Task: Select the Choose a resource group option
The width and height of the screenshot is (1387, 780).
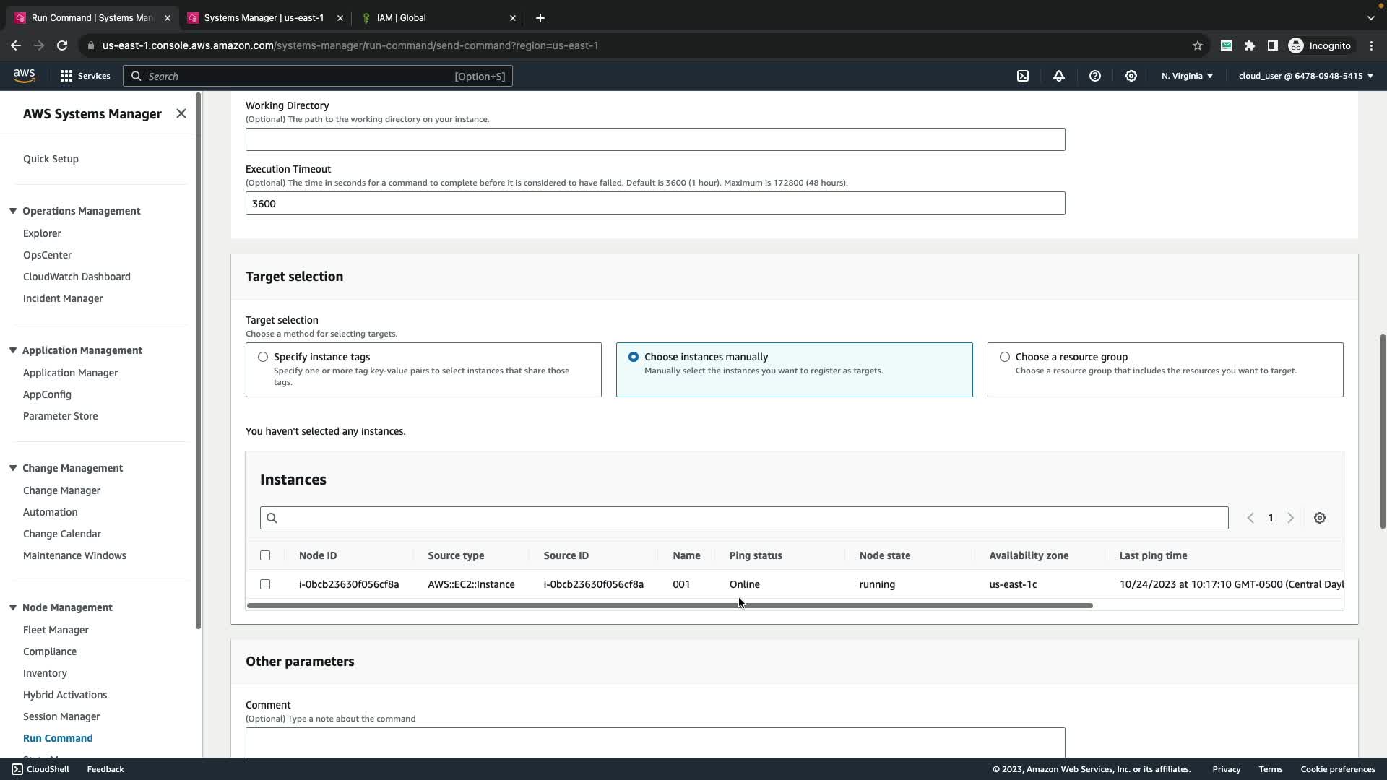Action: pos(1005,357)
